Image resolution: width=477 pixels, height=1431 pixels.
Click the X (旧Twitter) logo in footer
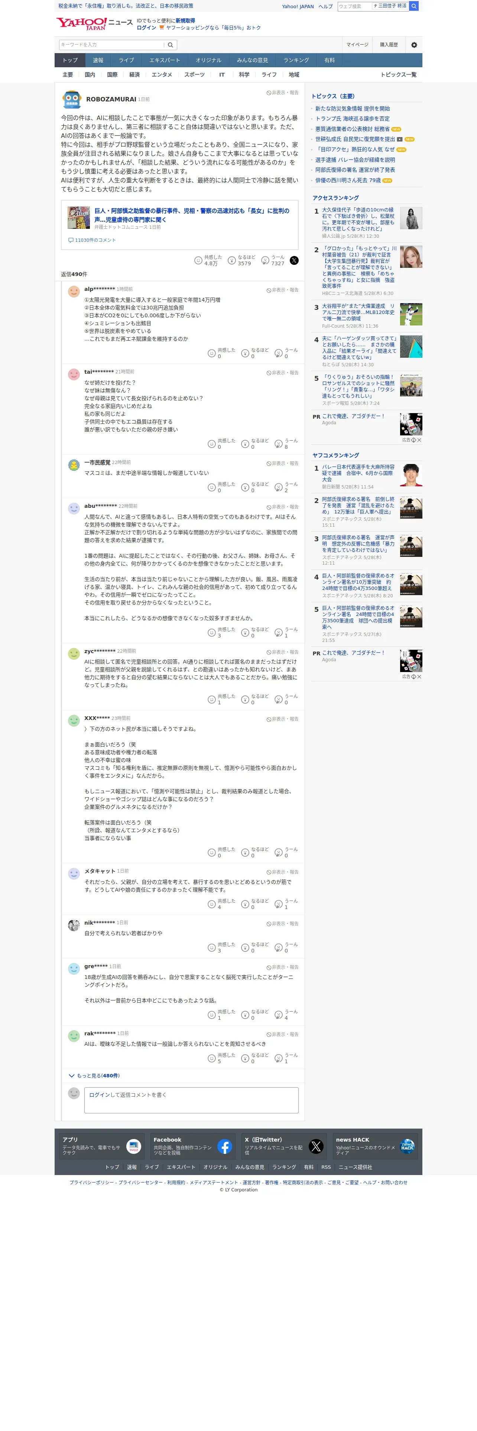[x=316, y=1146]
